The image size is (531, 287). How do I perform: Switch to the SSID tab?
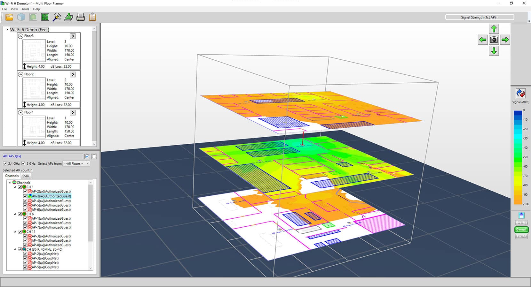pos(26,176)
